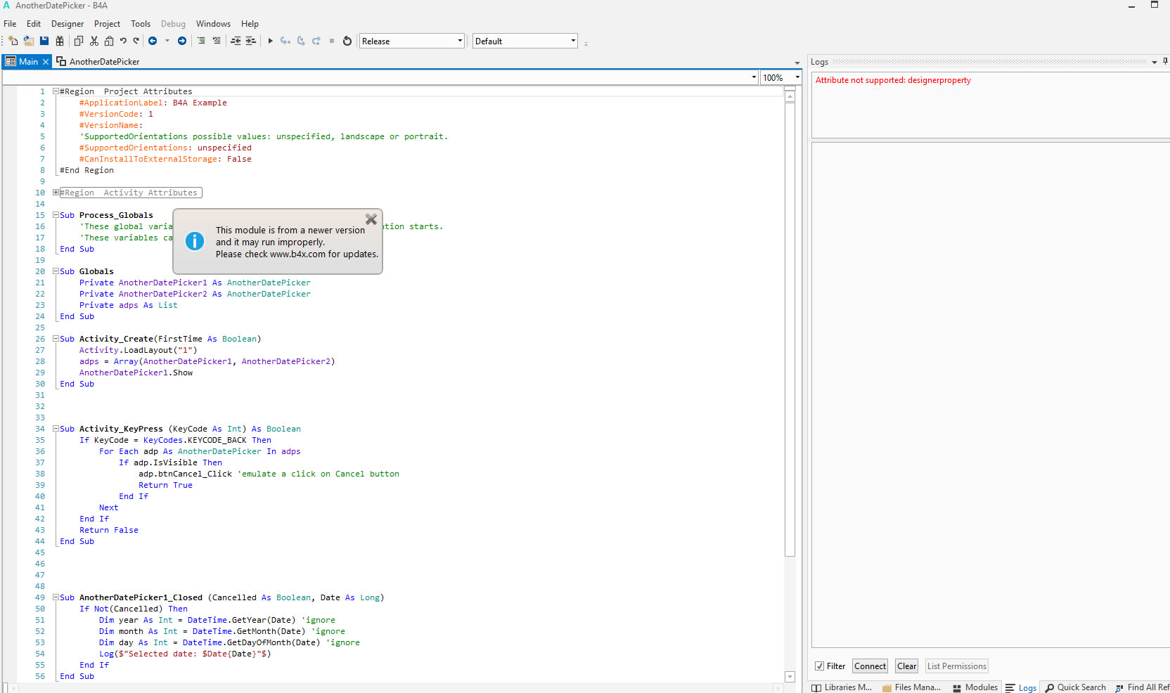Close the Main tab with X
The image size is (1170, 693).
(46, 62)
